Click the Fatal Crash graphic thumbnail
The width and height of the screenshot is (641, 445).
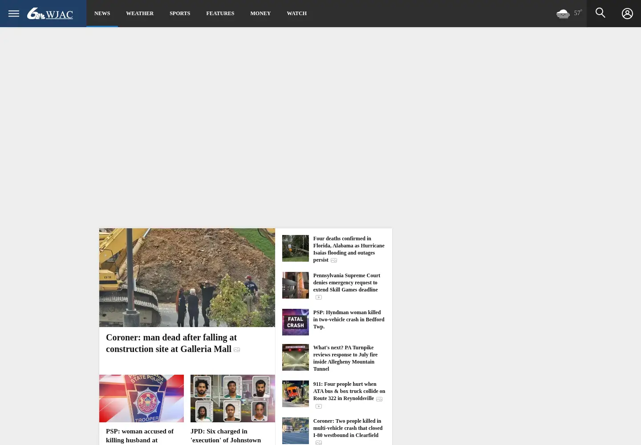point(296,322)
